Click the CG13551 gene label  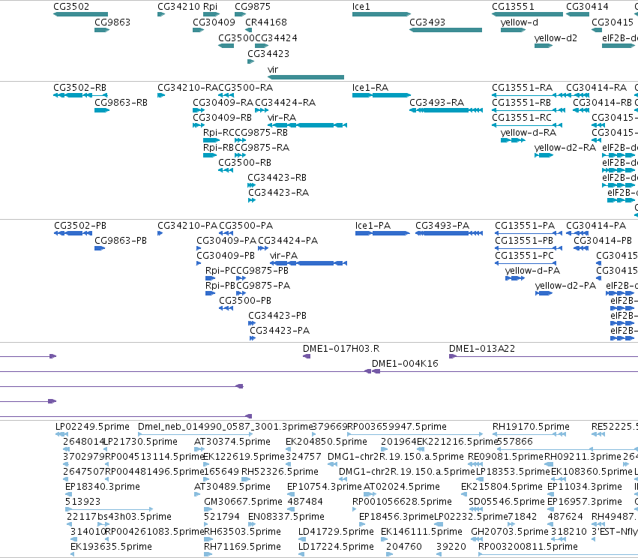tap(513, 7)
